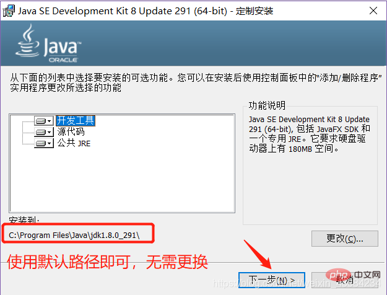The image size is (387, 295).
Task: Click the 更改(C)... button
Action: pyautogui.click(x=345, y=239)
